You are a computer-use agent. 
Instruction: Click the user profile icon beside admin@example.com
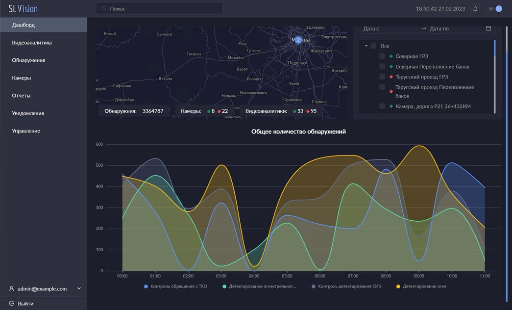tap(11, 289)
